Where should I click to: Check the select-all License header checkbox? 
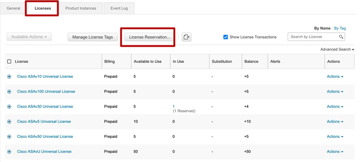tap(9, 62)
